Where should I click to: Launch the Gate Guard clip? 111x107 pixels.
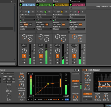[20, 5]
